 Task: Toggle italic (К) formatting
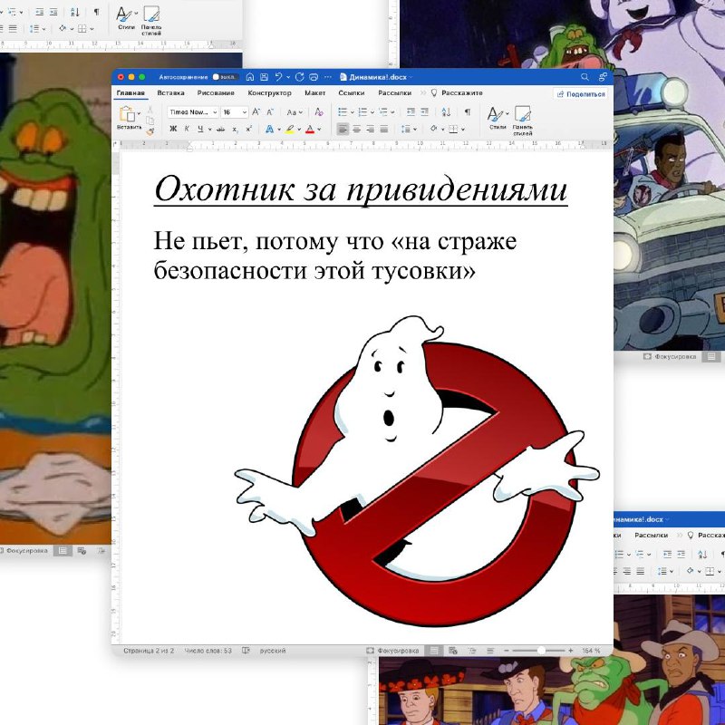coord(187,129)
